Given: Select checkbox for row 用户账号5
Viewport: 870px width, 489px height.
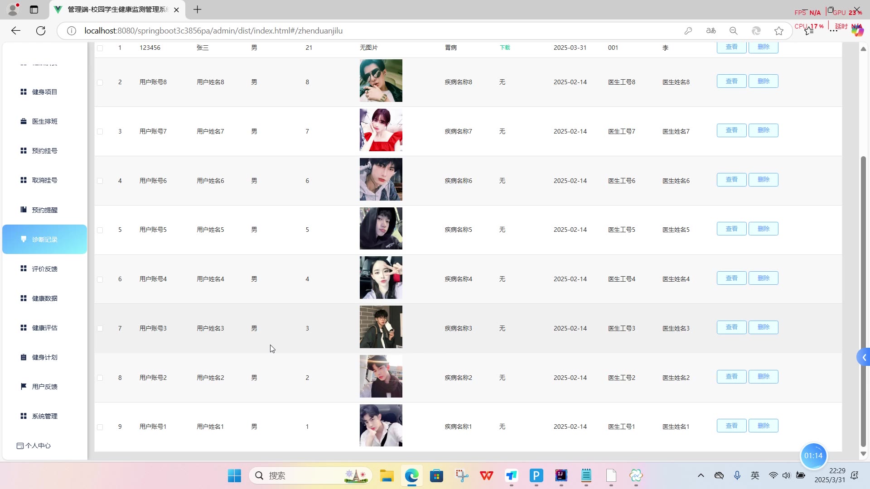Looking at the screenshot, I should click(100, 230).
